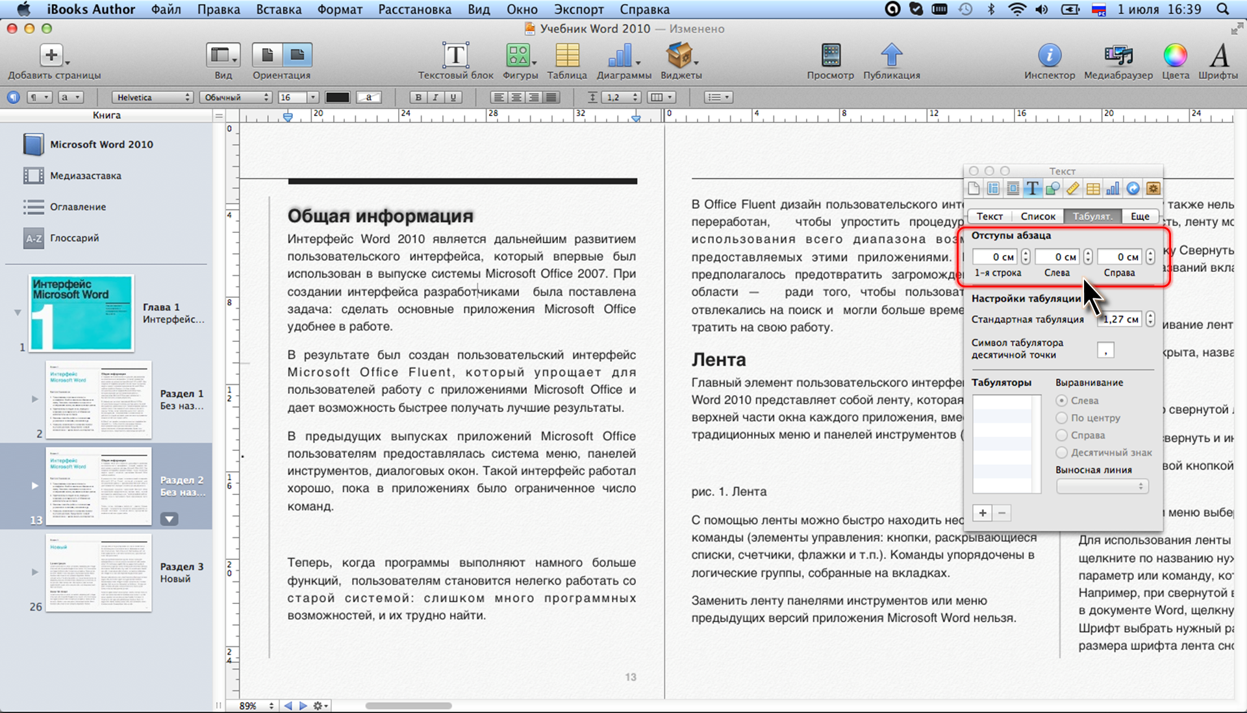Open the Inspector from the toolbar
The height and width of the screenshot is (713, 1247).
coord(1050,56)
